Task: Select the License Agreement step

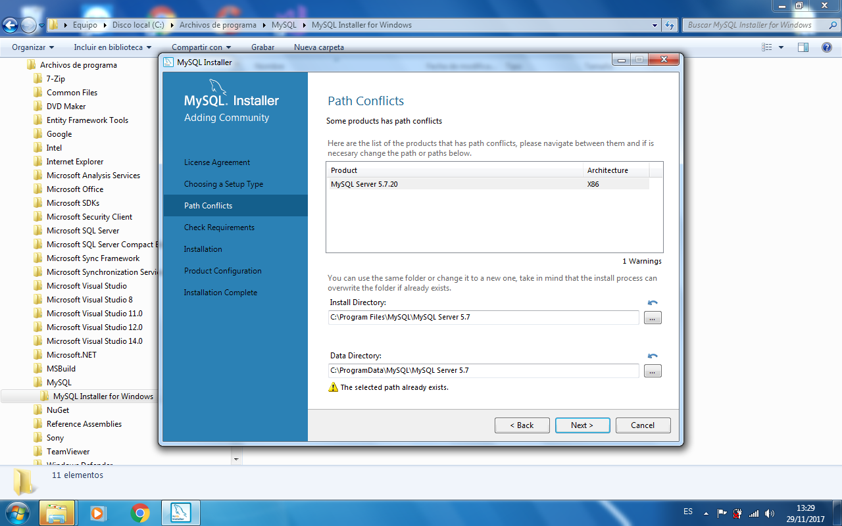Action: [217, 162]
